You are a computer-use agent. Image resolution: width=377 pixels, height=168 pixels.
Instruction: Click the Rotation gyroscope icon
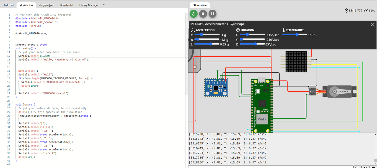[x=238, y=30]
